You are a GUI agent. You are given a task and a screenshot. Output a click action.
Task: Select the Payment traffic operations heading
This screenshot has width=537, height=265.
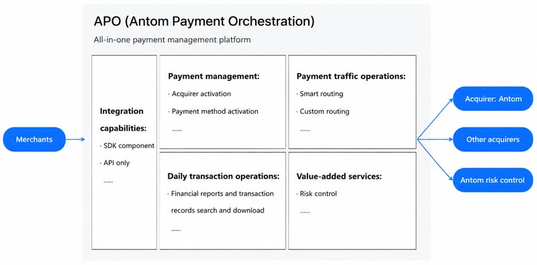point(351,76)
